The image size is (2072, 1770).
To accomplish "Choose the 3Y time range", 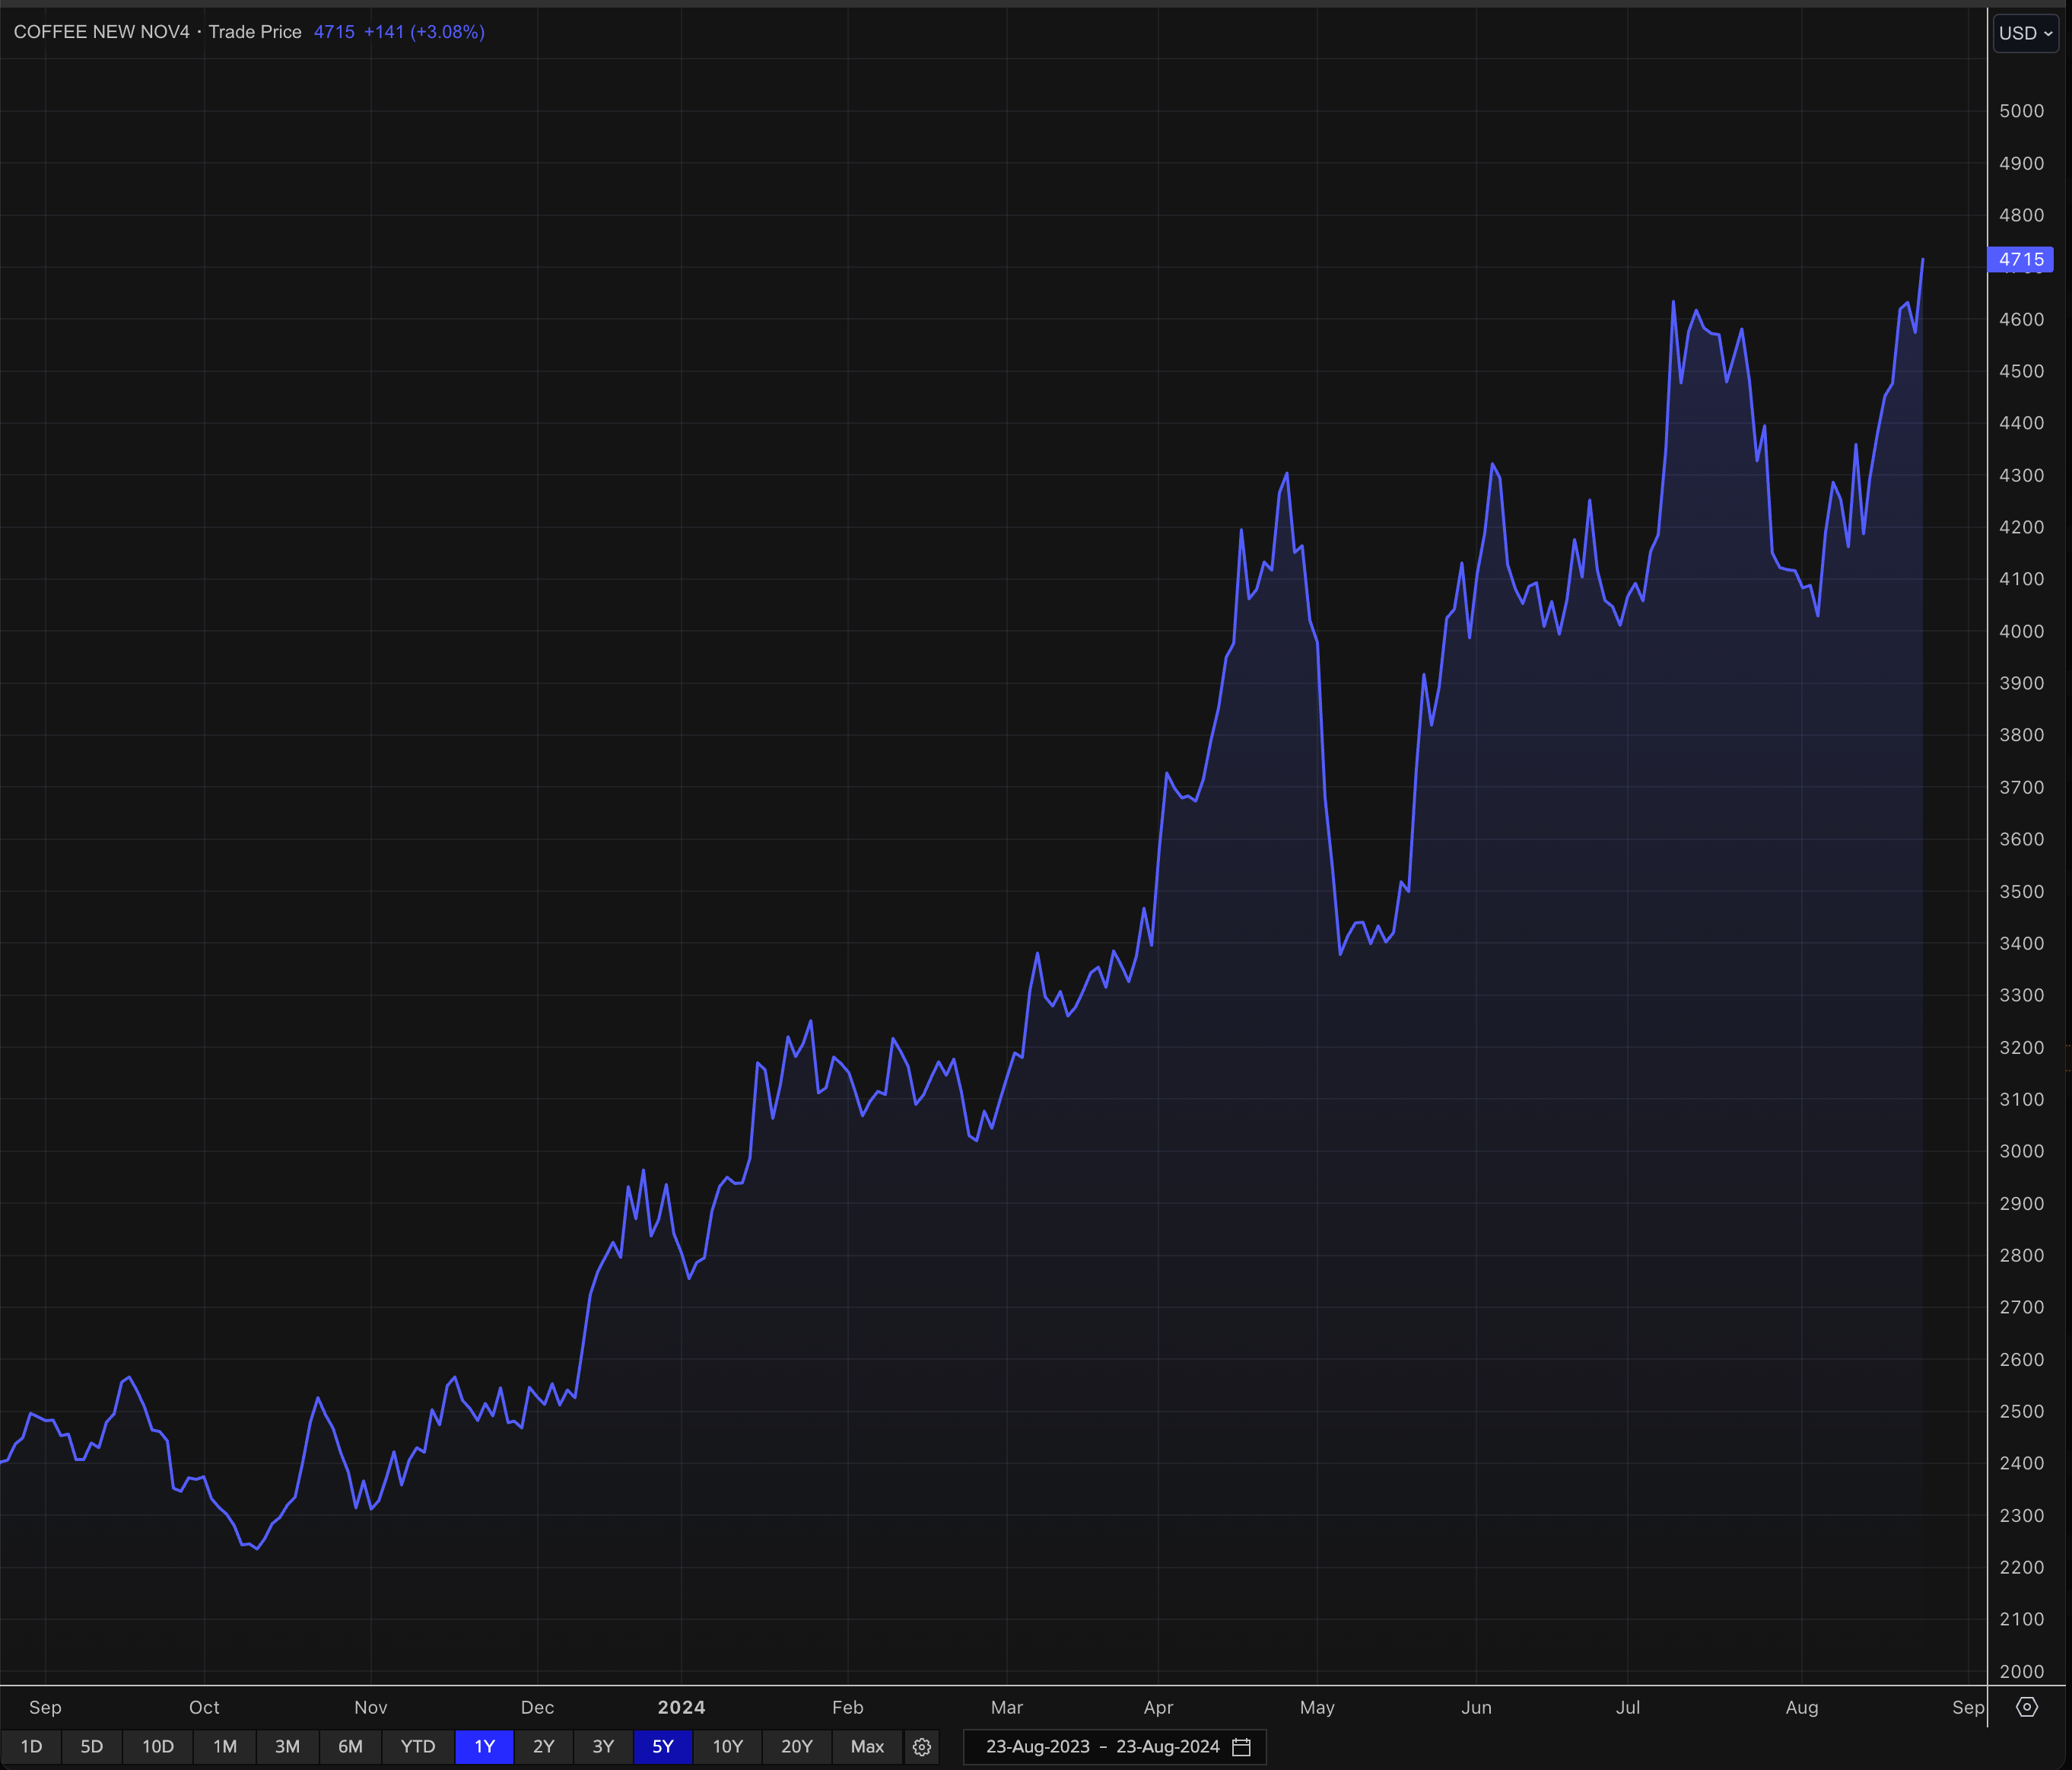I will (603, 1747).
